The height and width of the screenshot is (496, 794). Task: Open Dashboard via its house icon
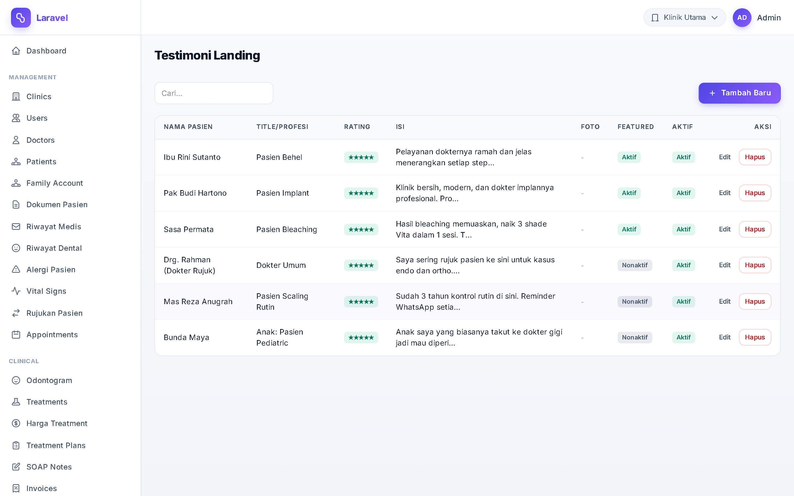(16, 51)
